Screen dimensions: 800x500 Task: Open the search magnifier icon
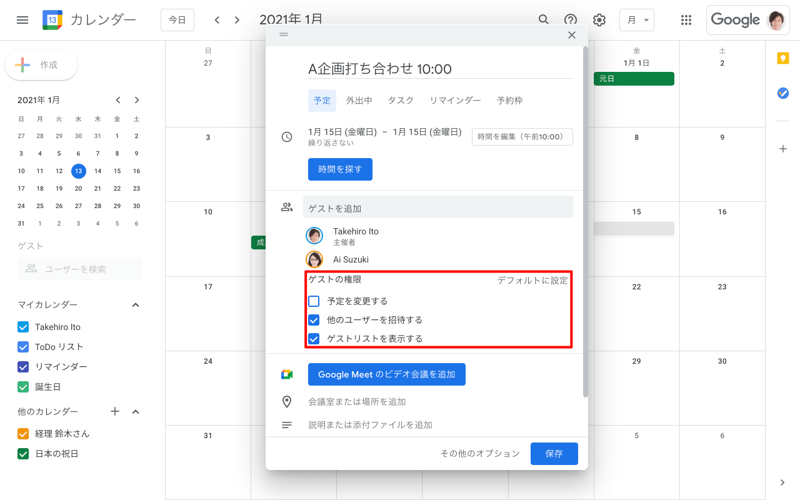click(544, 20)
